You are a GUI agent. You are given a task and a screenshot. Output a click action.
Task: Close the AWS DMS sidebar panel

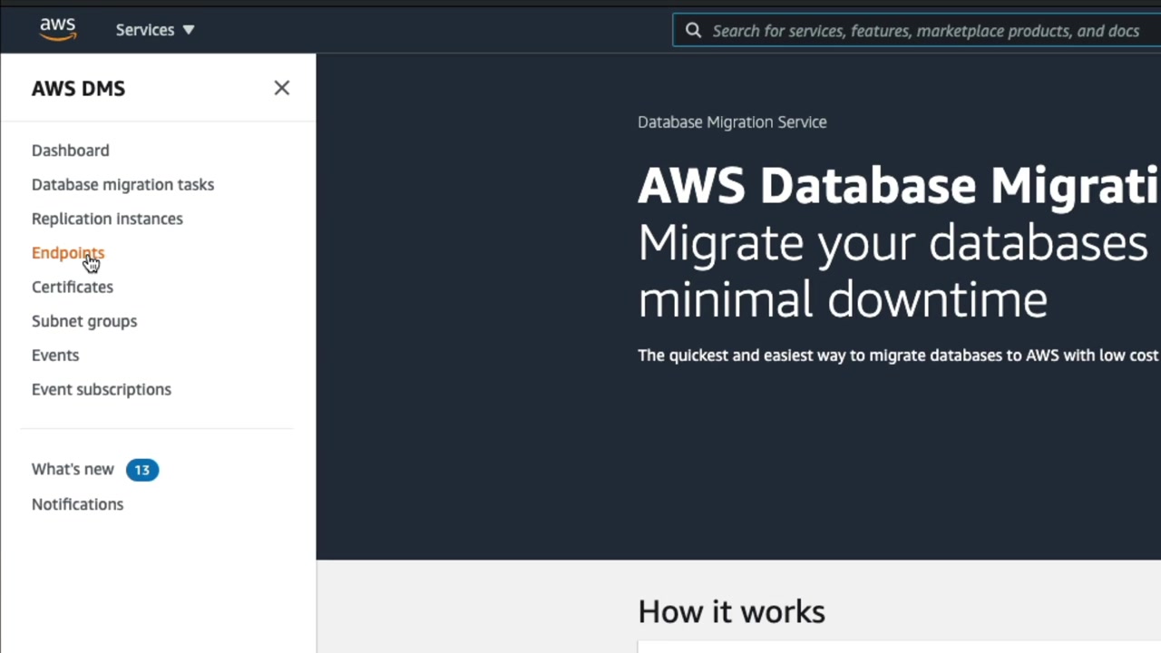coord(281,88)
